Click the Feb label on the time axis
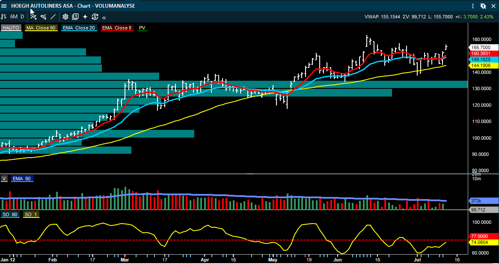The height and width of the screenshot is (264, 499). 53,259
